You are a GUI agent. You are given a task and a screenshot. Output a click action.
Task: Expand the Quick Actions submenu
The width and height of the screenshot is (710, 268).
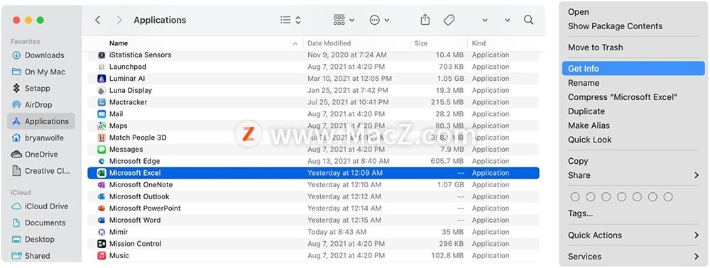click(634, 235)
